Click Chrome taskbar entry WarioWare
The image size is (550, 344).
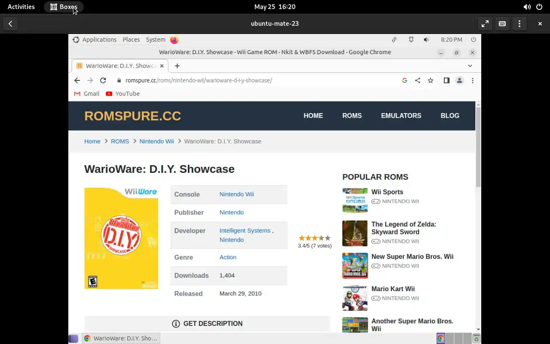121,338
